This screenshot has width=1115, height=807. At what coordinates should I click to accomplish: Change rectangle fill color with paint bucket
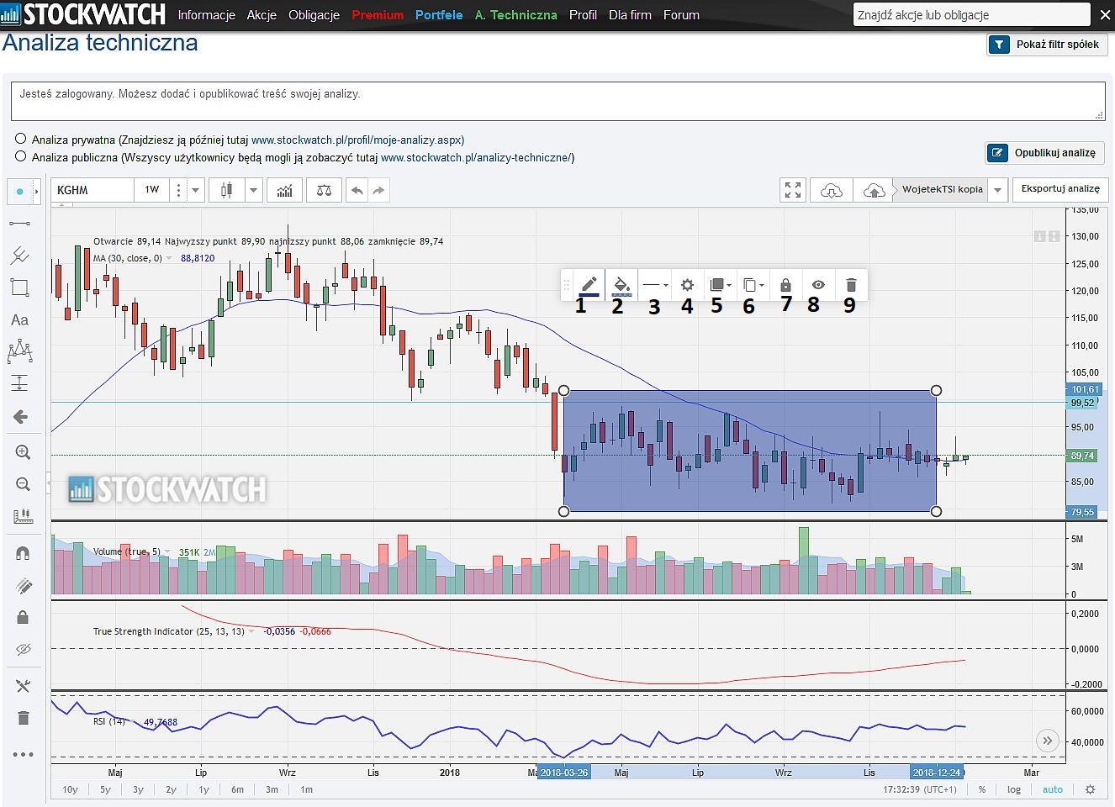pyautogui.click(x=621, y=285)
